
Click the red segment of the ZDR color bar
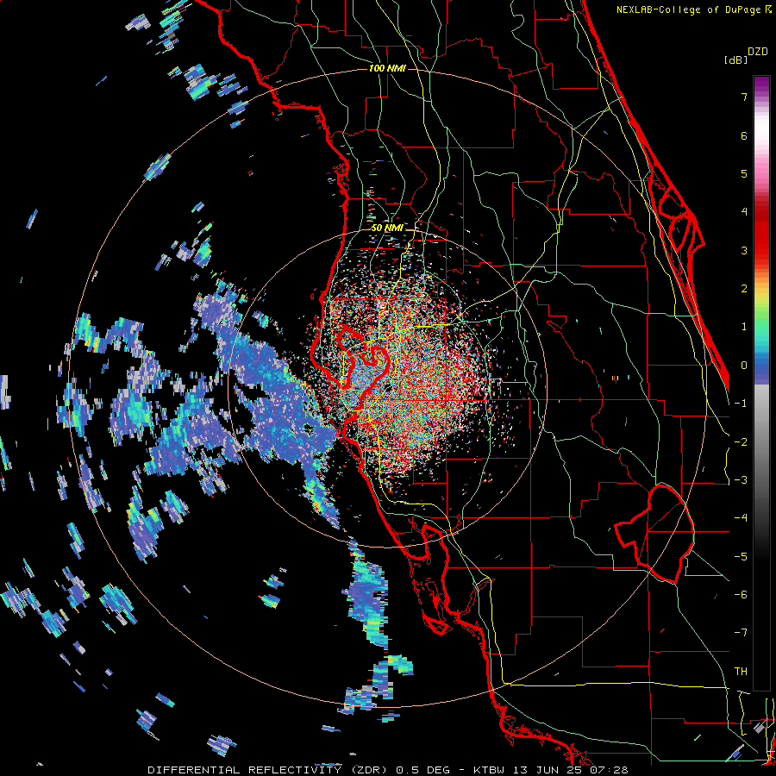(x=761, y=233)
